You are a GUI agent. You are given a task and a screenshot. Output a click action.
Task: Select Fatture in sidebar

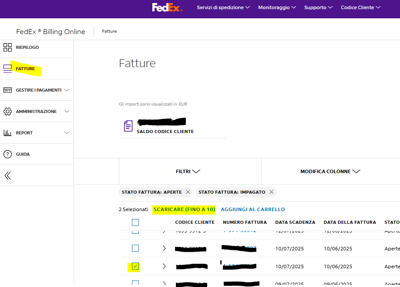point(25,68)
